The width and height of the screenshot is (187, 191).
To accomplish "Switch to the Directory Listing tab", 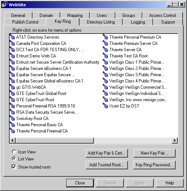I will (x=101, y=22).
